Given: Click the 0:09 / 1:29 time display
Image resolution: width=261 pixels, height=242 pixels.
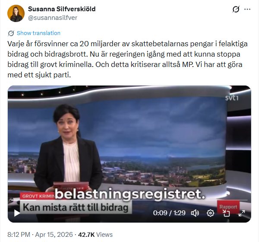Looking at the screenshot, I should pos(169,213).
